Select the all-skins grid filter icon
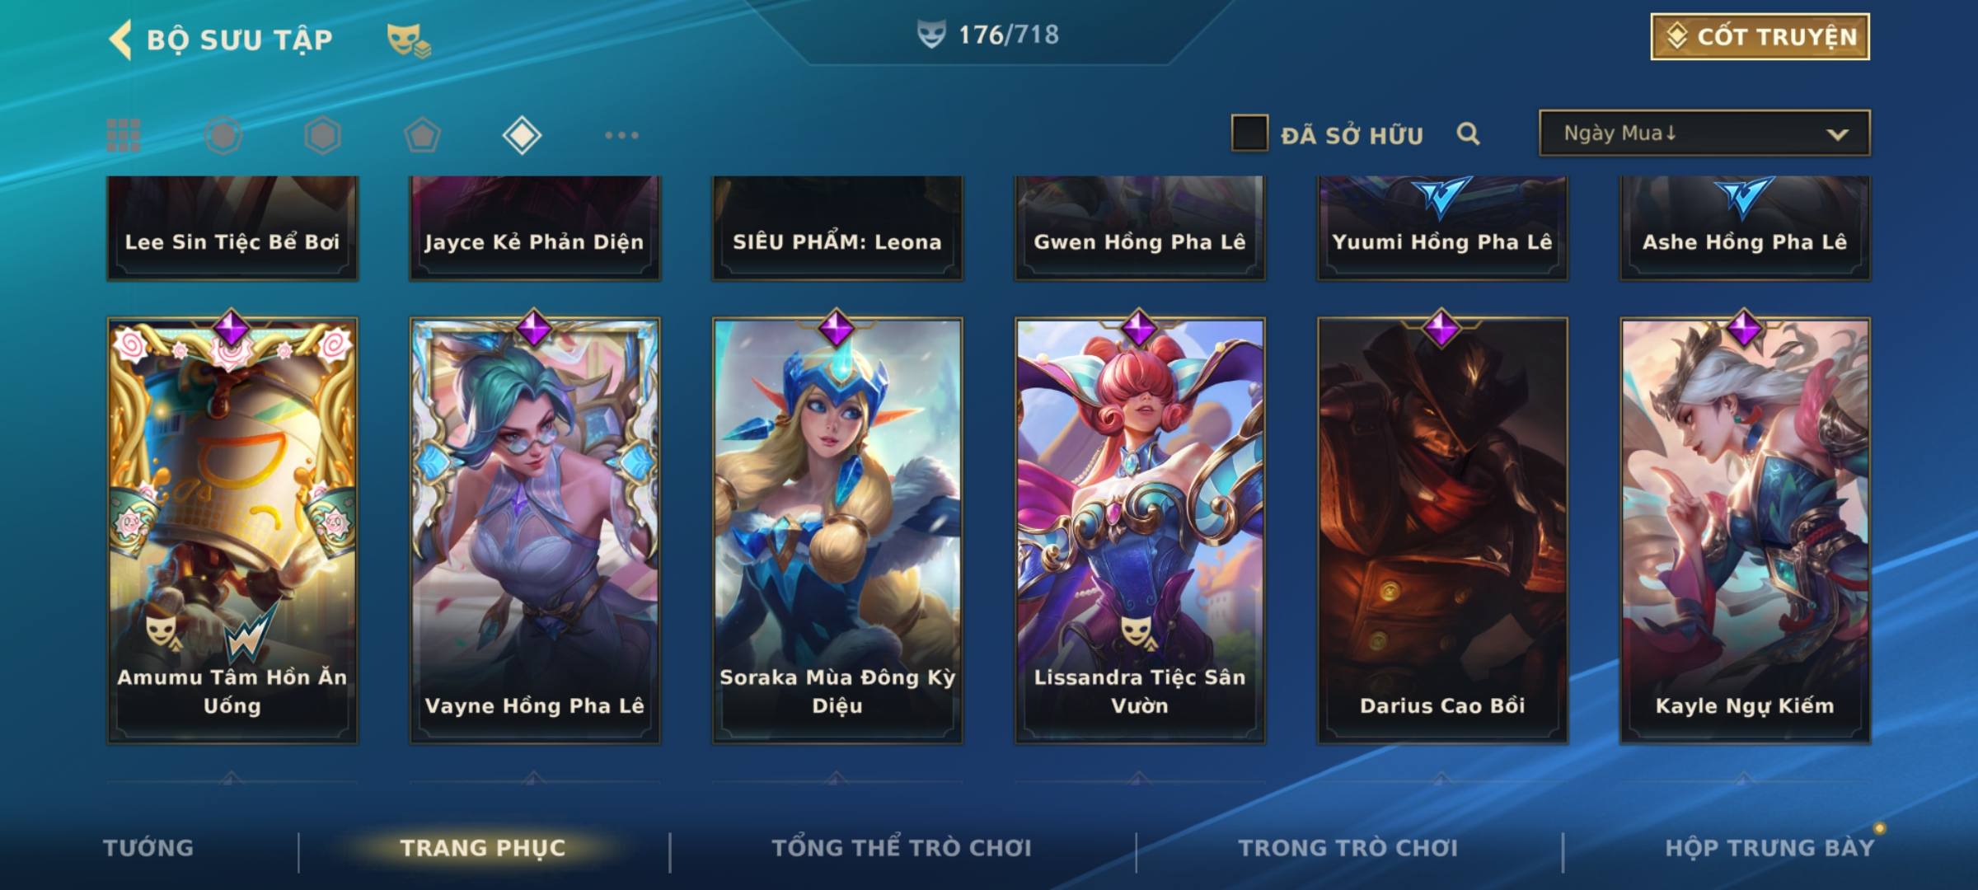The width and height of the screenshot is (1978, 890). pyautogui.click(x=124, y=135)
